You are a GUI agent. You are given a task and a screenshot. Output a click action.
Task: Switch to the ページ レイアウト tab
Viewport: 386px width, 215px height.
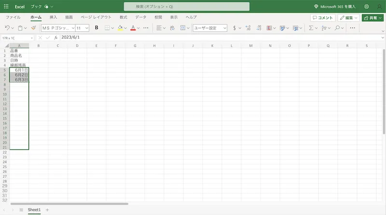96,17
